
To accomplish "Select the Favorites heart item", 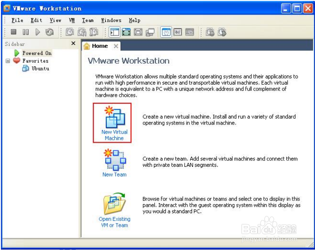I will 35,61.
